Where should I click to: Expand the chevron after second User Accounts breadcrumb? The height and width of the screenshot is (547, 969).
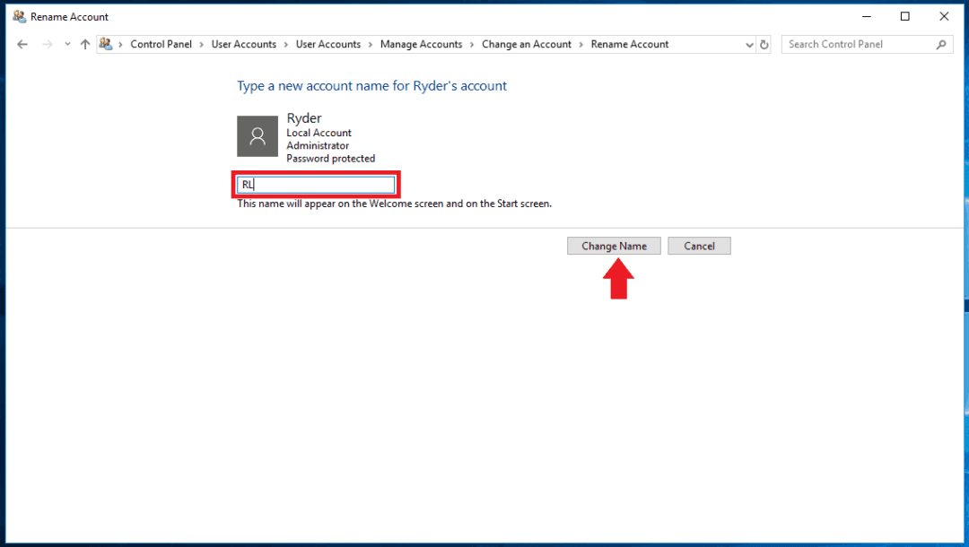(x=371, y=45)
